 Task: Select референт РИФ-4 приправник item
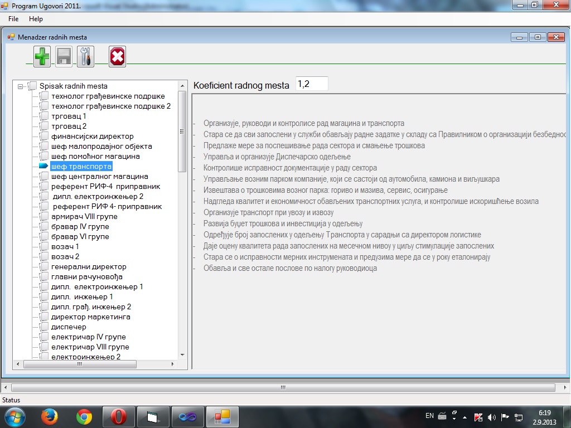[105, 186]
